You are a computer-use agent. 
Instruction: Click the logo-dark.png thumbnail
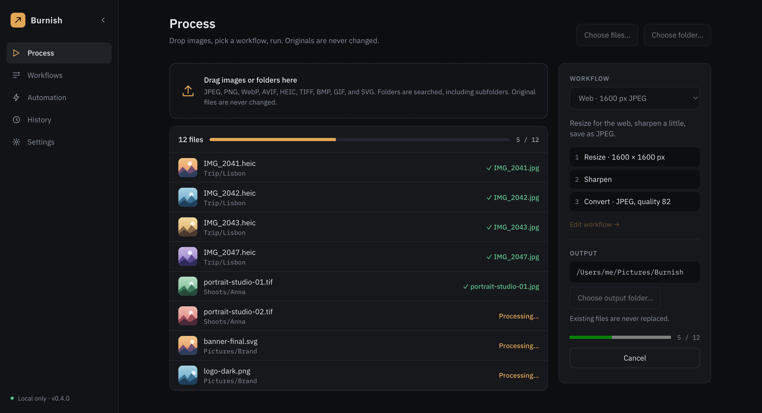tap(188, 375)
